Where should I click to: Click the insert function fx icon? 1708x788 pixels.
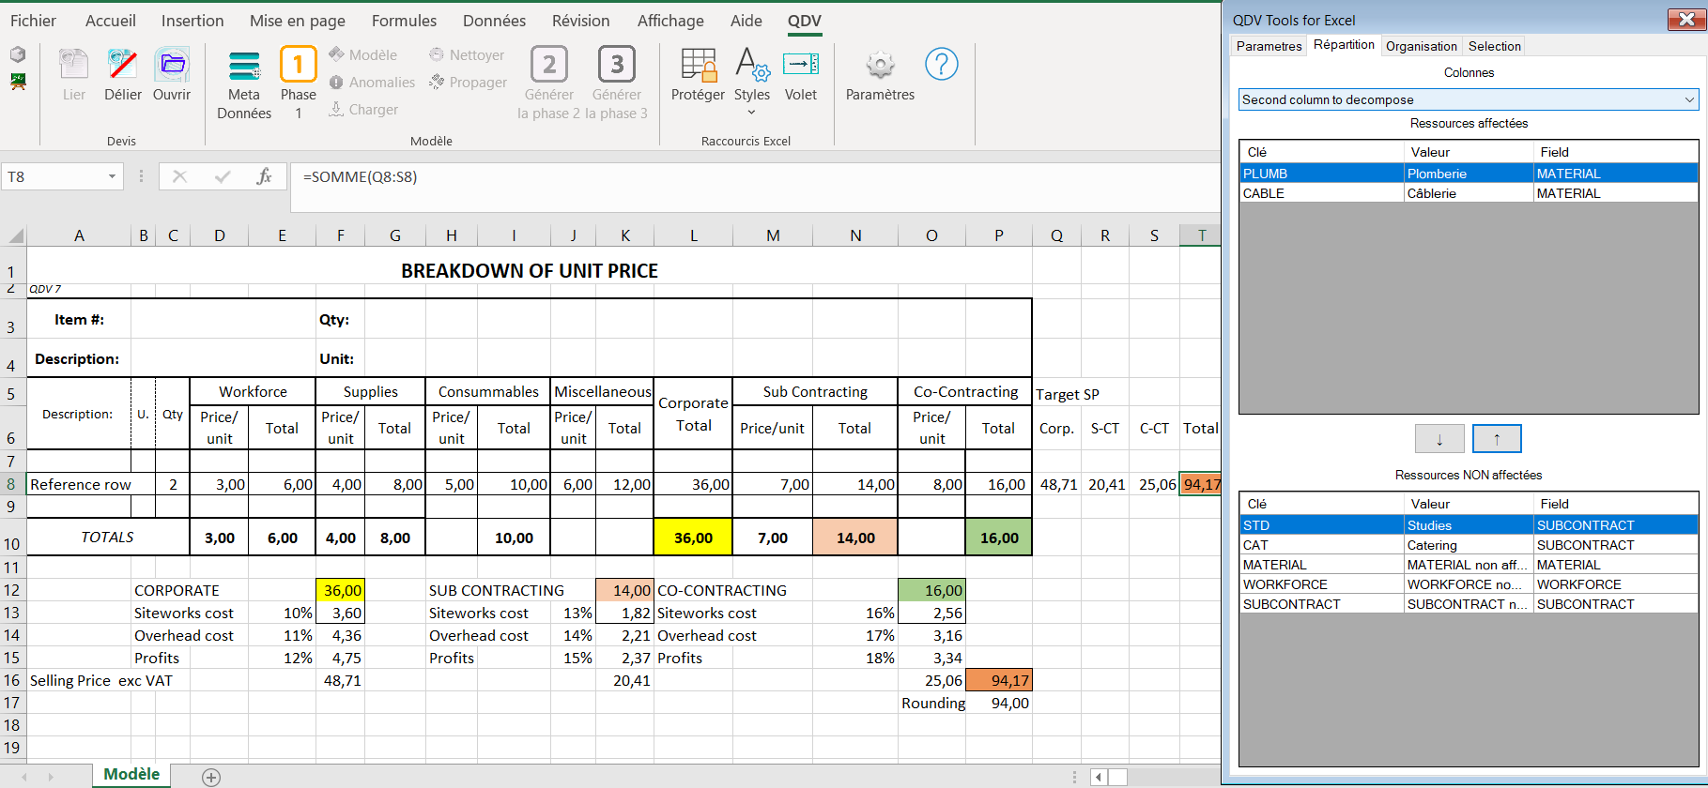pos(265,176)
